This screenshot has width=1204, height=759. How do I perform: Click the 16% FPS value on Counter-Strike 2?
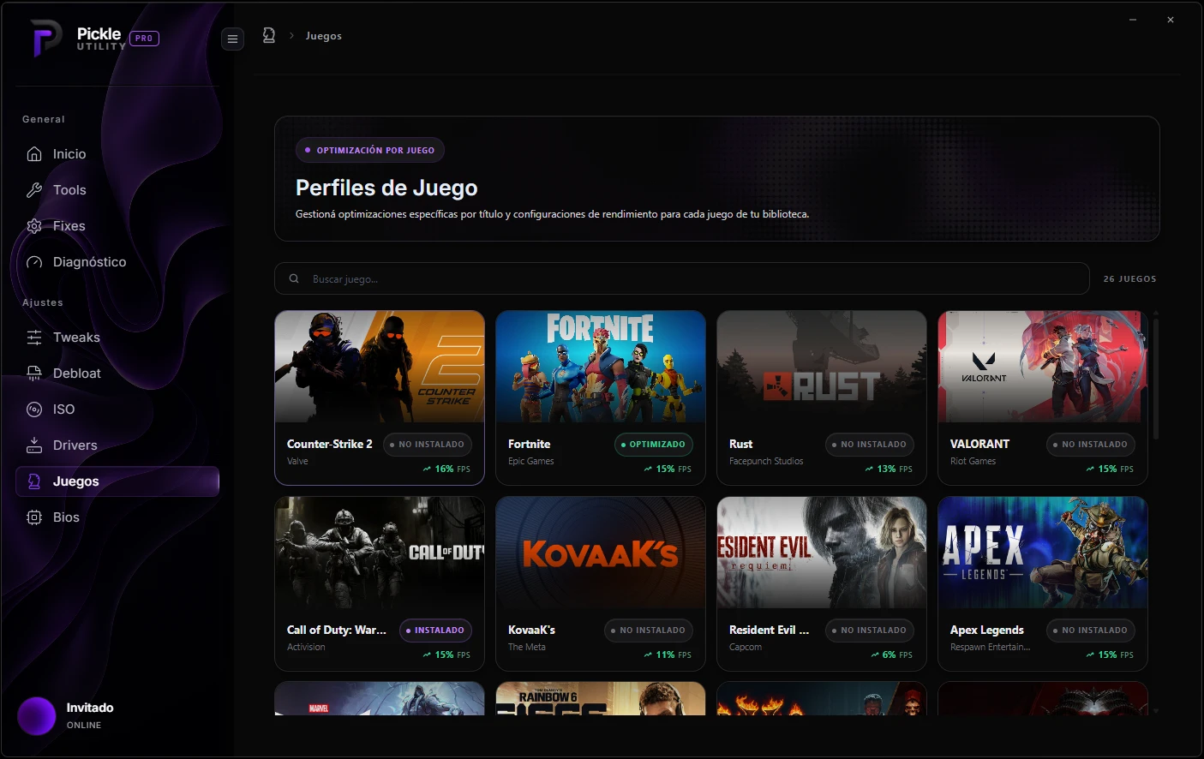point(446,469)
